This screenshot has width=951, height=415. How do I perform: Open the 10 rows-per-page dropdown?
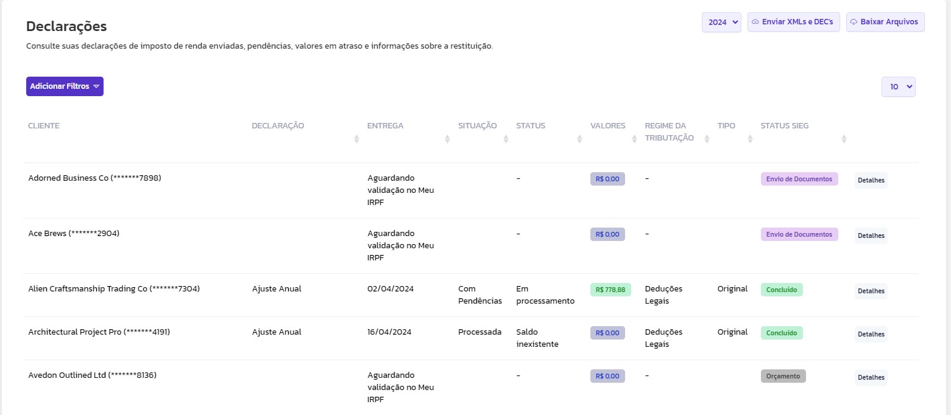(x=898, y=86)
